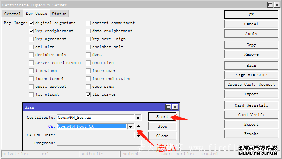
Task: Click Stop in Sign dialog
Action: (162, 126)
